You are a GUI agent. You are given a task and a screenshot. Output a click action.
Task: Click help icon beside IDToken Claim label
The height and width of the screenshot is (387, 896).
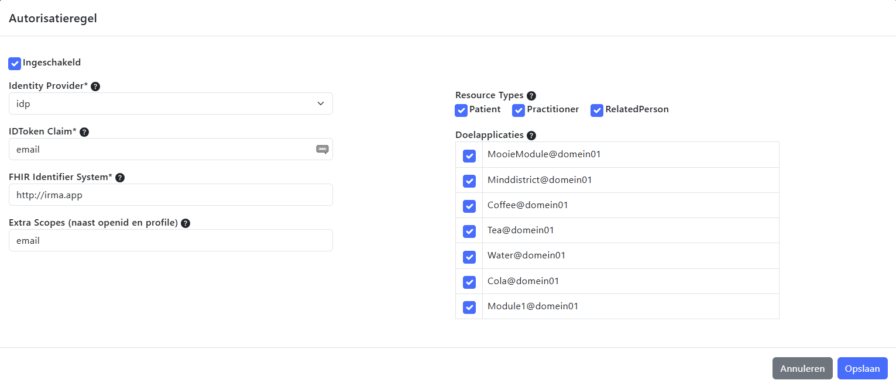(x=84, y=132)
